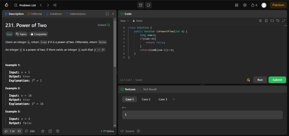Dislike the problem thumbs down
The height and width of the screenshot is (136, 289).
point(20,131)
